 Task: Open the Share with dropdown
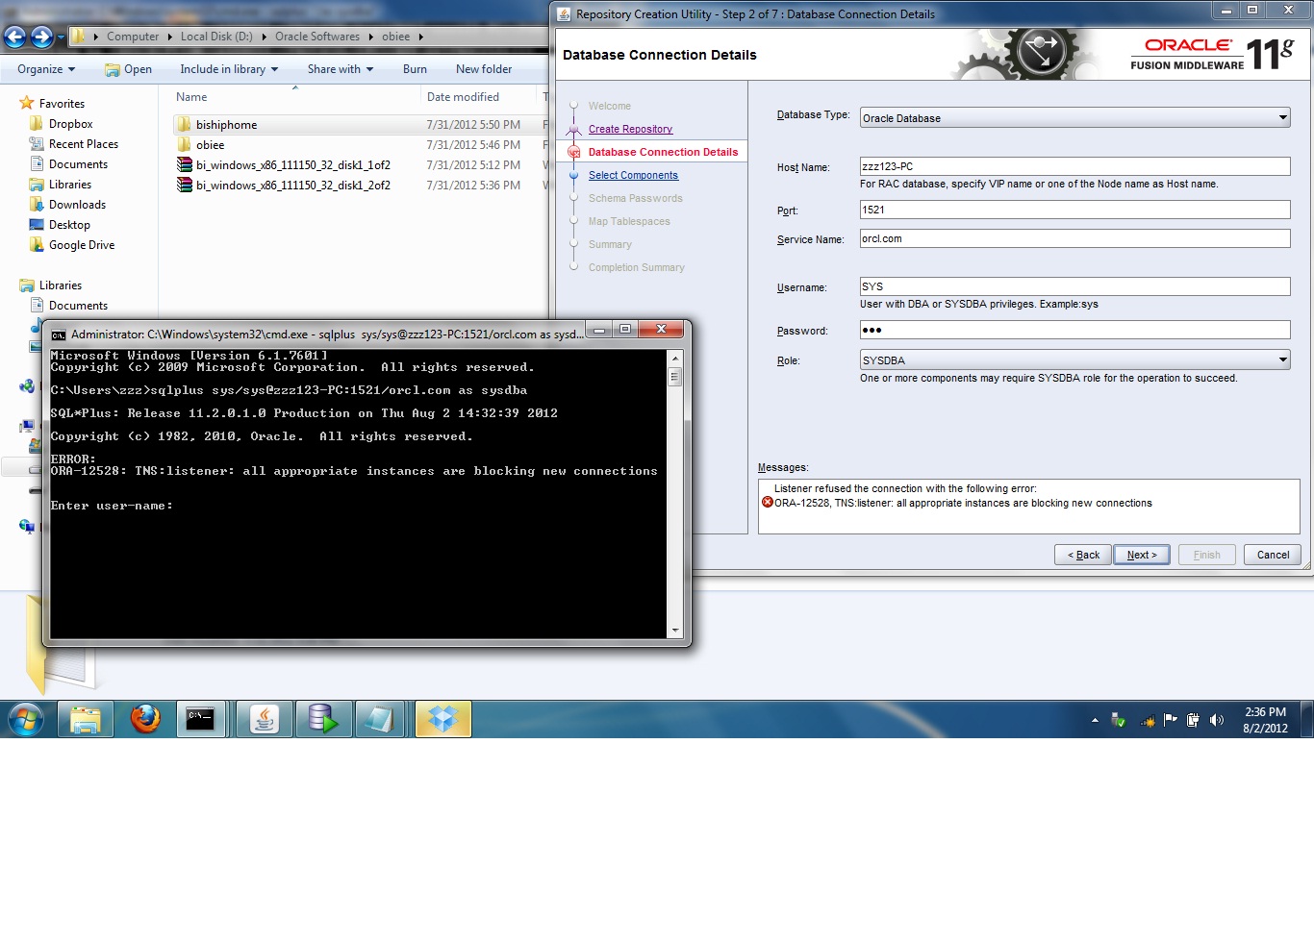click(341, 69)
